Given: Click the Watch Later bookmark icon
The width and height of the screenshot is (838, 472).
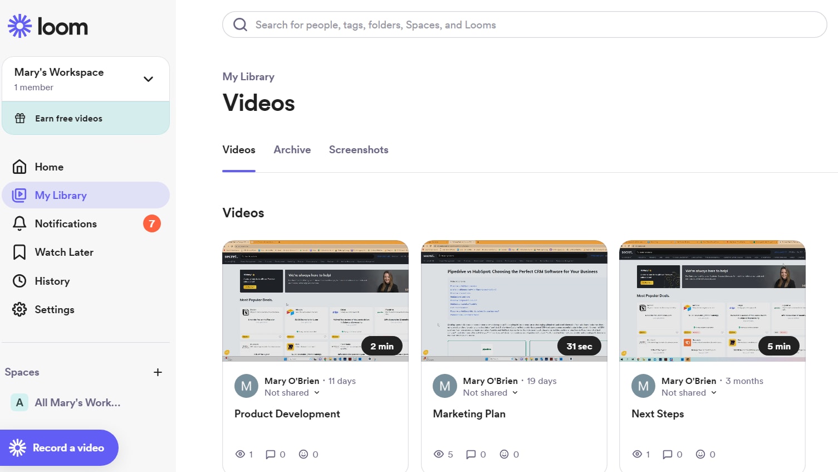Looking at the screenshot, I should click(x=19, y=252).
